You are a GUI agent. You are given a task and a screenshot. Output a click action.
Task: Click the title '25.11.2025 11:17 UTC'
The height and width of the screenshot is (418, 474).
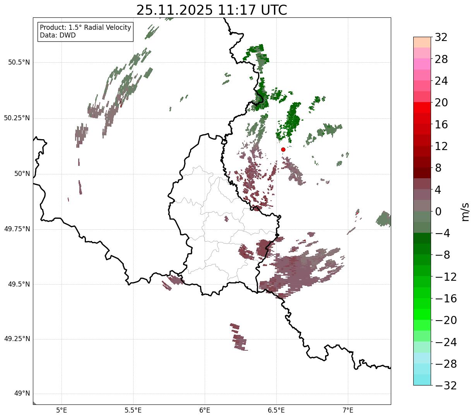[212, 10]
